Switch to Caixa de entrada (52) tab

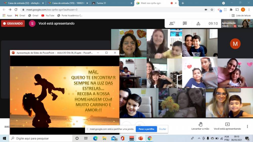pyautogui.click(x=22, y=3)
